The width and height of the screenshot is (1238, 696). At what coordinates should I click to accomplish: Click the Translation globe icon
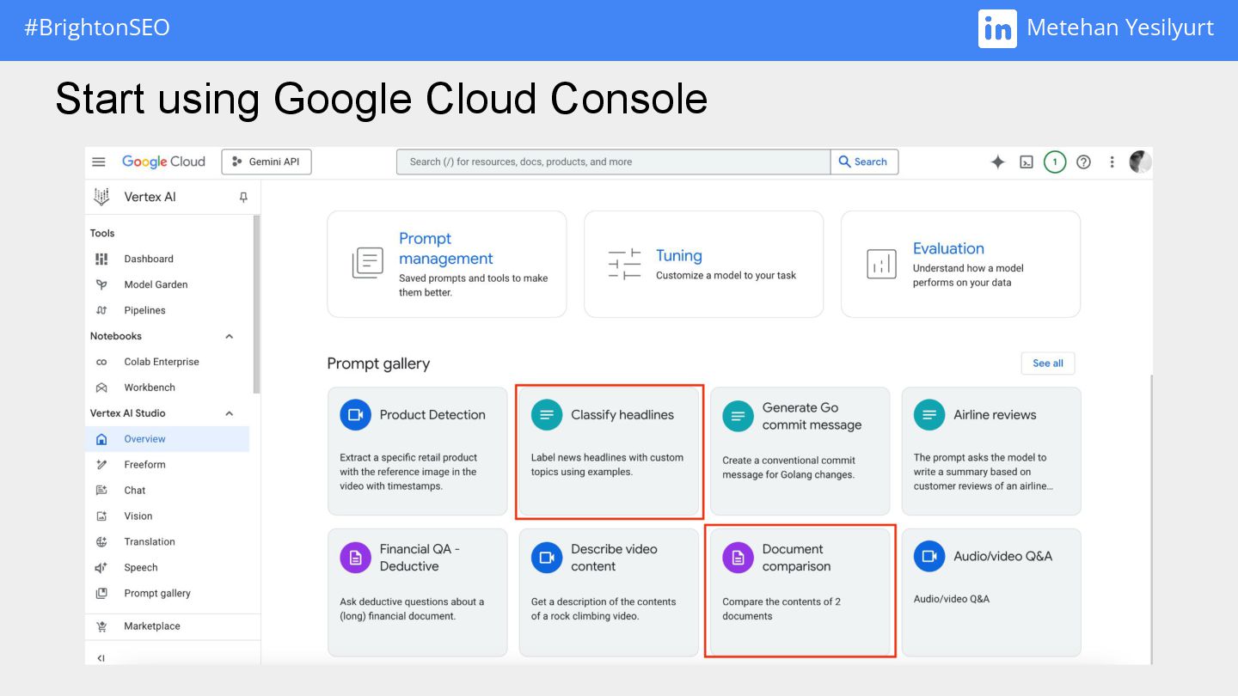click(101, 542)
